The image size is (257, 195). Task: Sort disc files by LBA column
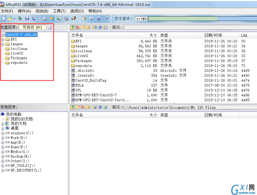click(248, 35)
